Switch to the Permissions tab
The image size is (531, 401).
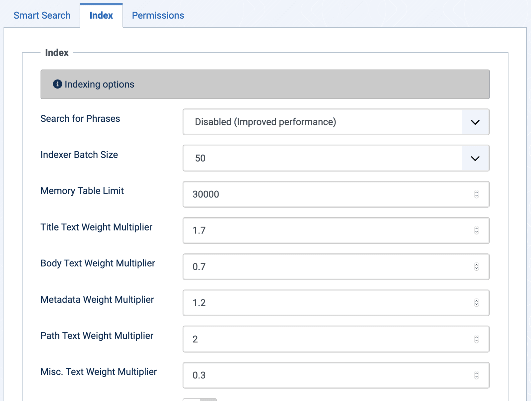point(158,15)
